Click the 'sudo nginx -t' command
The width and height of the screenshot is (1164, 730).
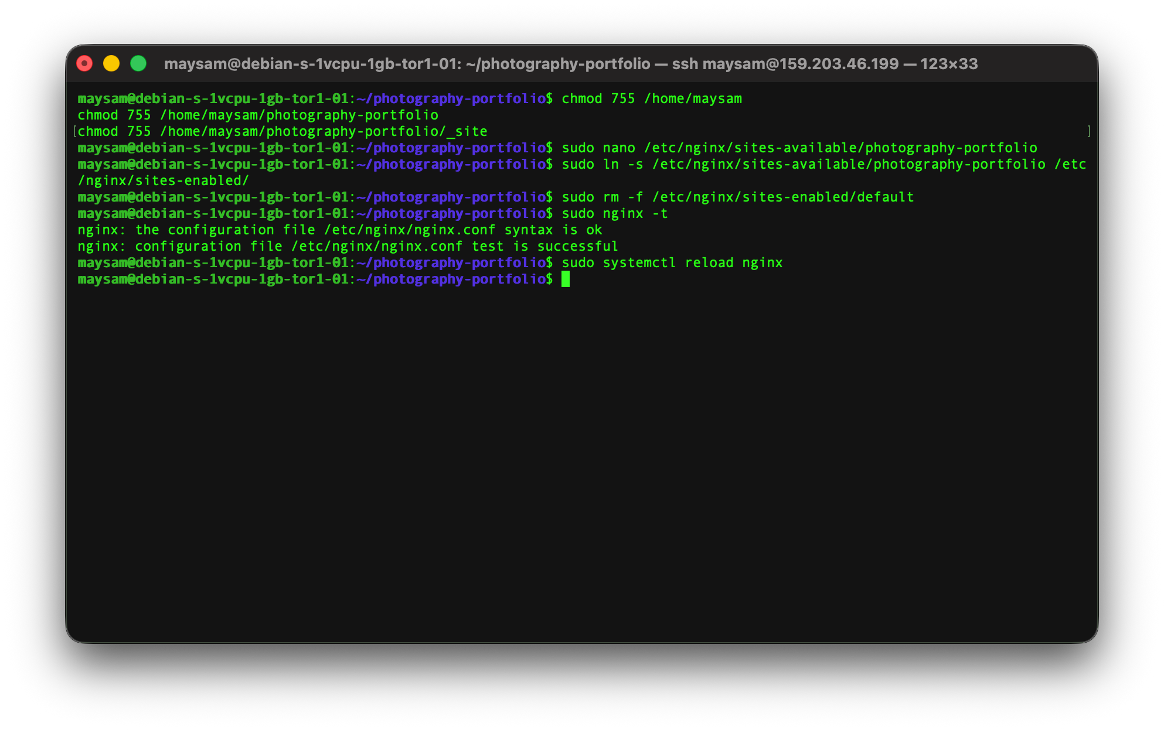(615, 213)
